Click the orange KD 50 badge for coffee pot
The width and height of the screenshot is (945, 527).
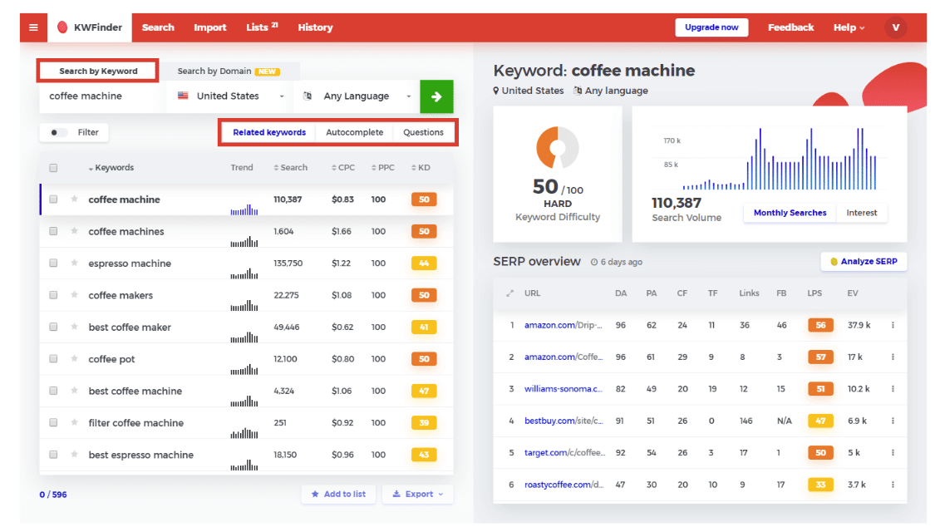(424, 359)
